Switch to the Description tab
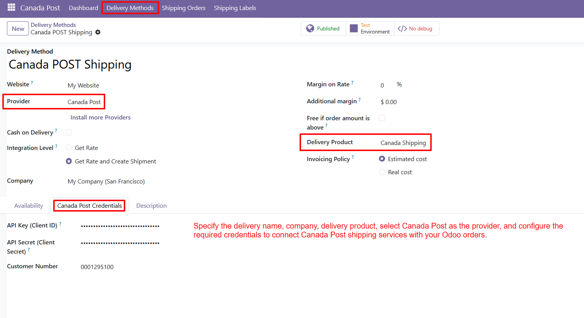Viewport: 584px width, 318px height. point(151,206)
